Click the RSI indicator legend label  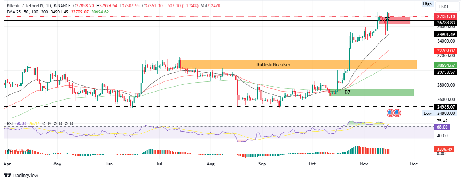point(10,124)
